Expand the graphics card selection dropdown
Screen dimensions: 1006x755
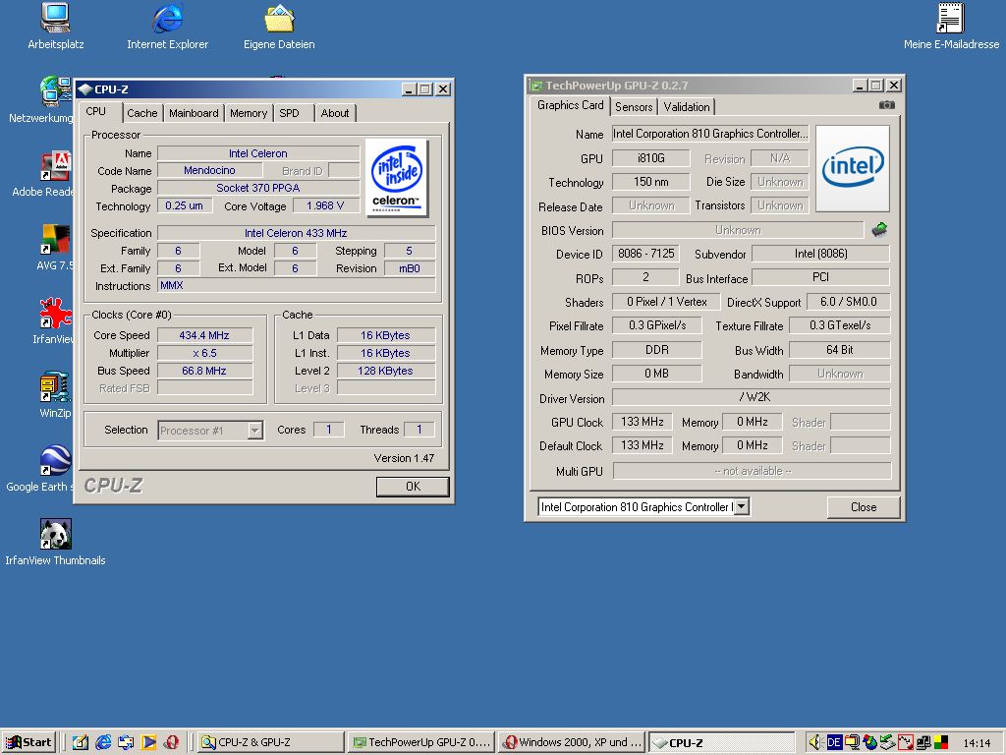coord(741,507)
